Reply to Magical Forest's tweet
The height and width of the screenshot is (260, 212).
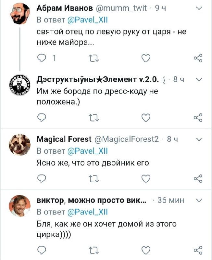(x=41, y=178)
